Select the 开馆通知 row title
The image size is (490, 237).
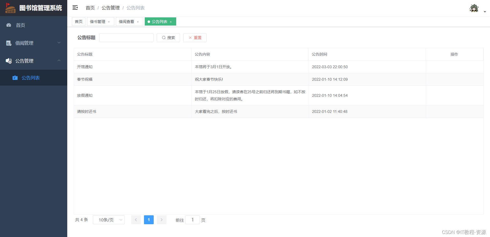click(85, 67)
